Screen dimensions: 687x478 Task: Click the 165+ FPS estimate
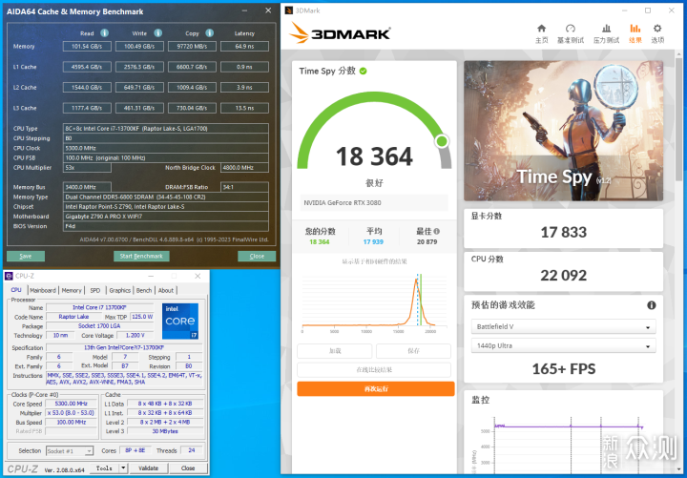tap(564, 369)
